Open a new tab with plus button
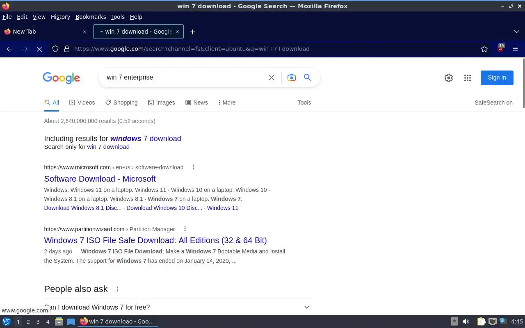The image size is (525, 328). tap(192, 32)
